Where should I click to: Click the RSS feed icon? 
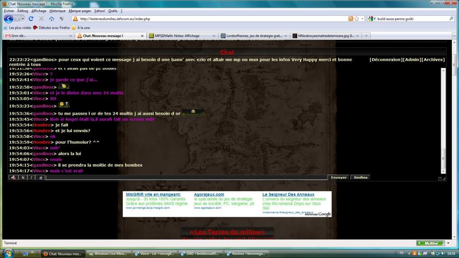click(351, 19)
